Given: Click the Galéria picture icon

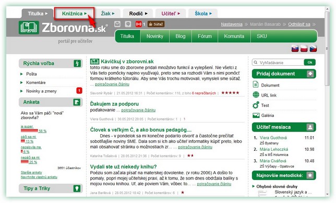Looking at the screenshot, I should click(x=256, y=115).
